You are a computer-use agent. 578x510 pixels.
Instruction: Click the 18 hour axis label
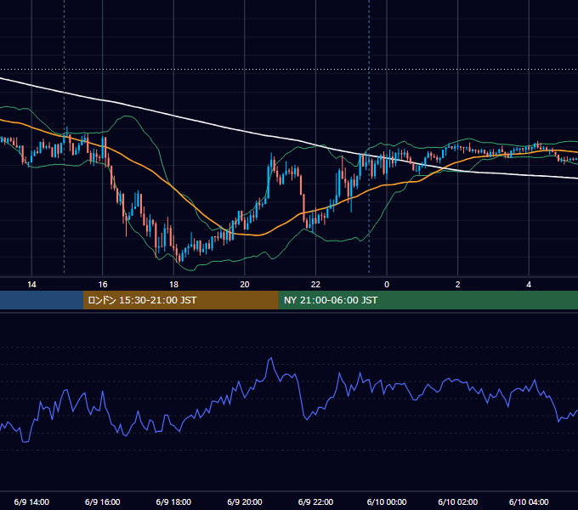coord(173,285)
